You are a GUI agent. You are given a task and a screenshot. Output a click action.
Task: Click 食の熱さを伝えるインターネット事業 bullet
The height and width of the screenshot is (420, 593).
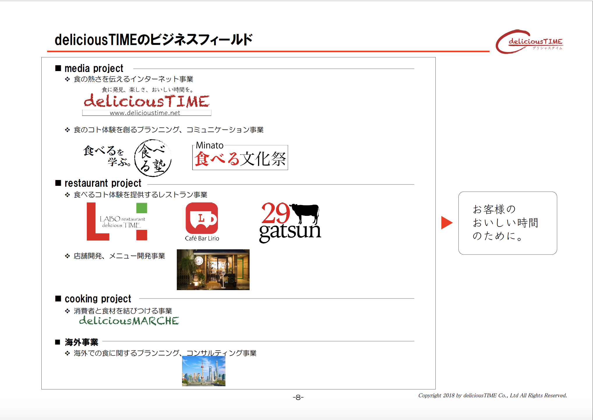click(x=133, y=79)
